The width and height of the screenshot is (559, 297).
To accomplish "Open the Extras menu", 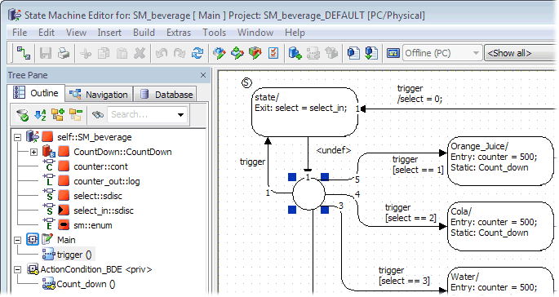I will pyautogui.click(x=179, y=33).
